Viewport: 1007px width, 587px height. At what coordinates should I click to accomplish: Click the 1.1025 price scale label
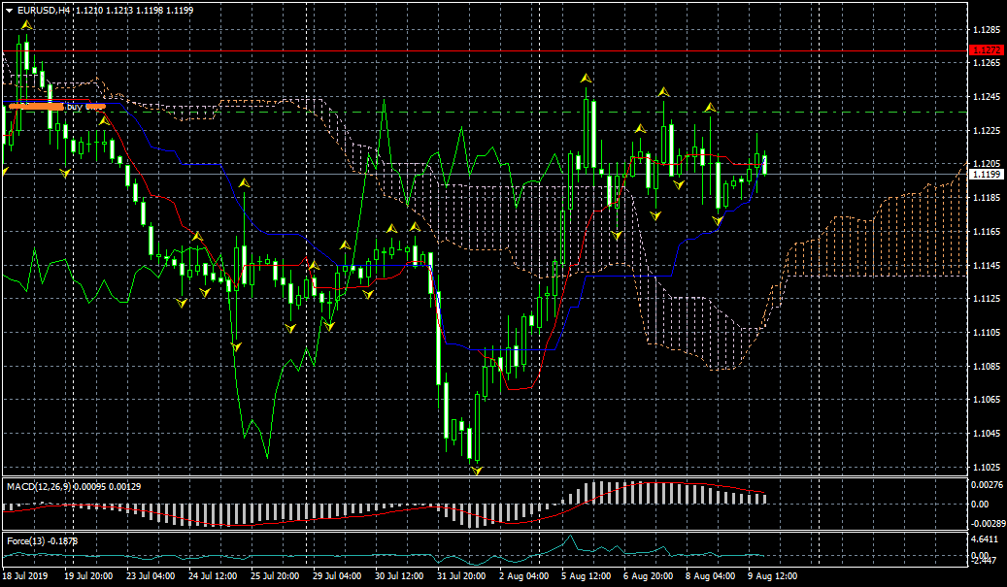click(x=986, y=467)
